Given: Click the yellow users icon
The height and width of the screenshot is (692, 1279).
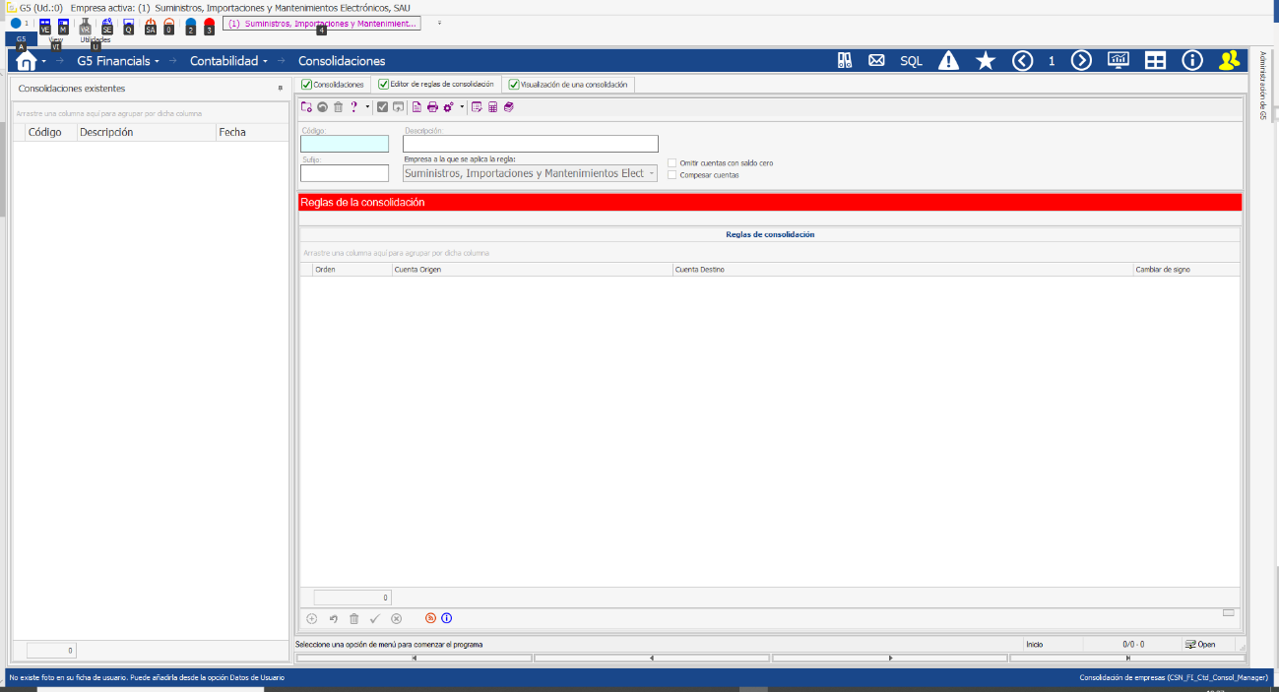Looking at the screenshot, I should pos(1229,61).
